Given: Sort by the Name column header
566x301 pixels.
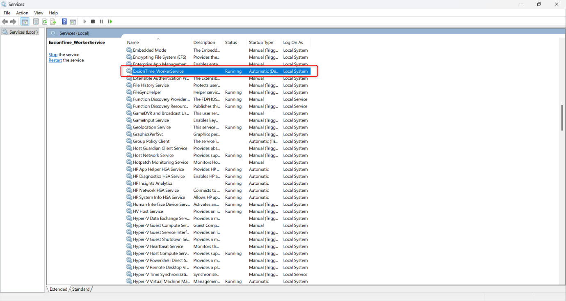Looking at the screenshot, I should pyautogui.click(x=158, y=42).
